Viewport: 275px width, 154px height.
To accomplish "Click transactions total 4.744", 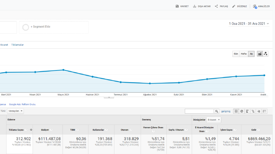I will [234, 139].
